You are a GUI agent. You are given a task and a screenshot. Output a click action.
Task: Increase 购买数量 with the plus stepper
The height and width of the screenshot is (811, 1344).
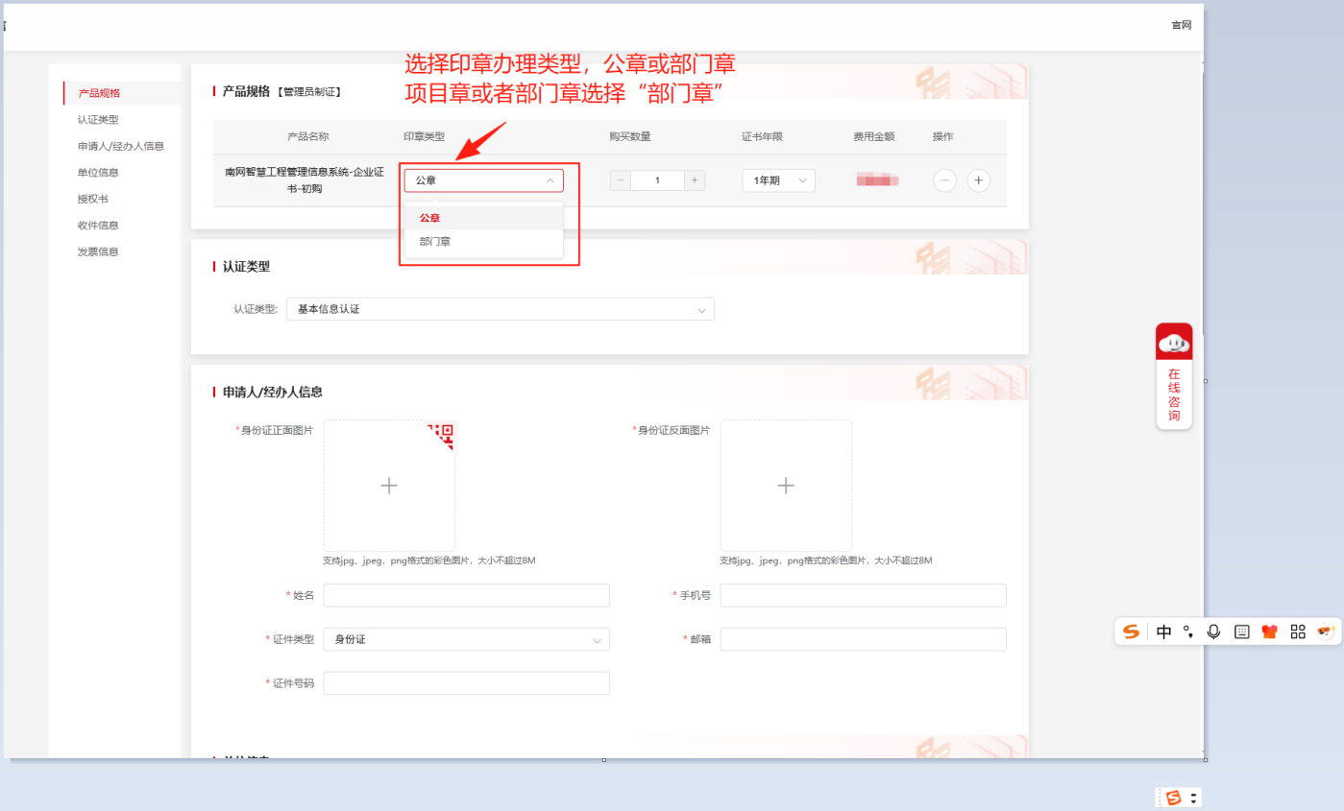(695, 180)
